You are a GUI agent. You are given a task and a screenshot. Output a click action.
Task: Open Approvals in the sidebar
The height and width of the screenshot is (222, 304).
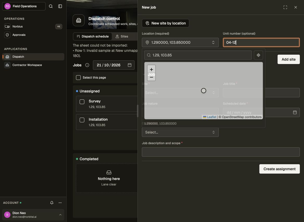(33, 35)
